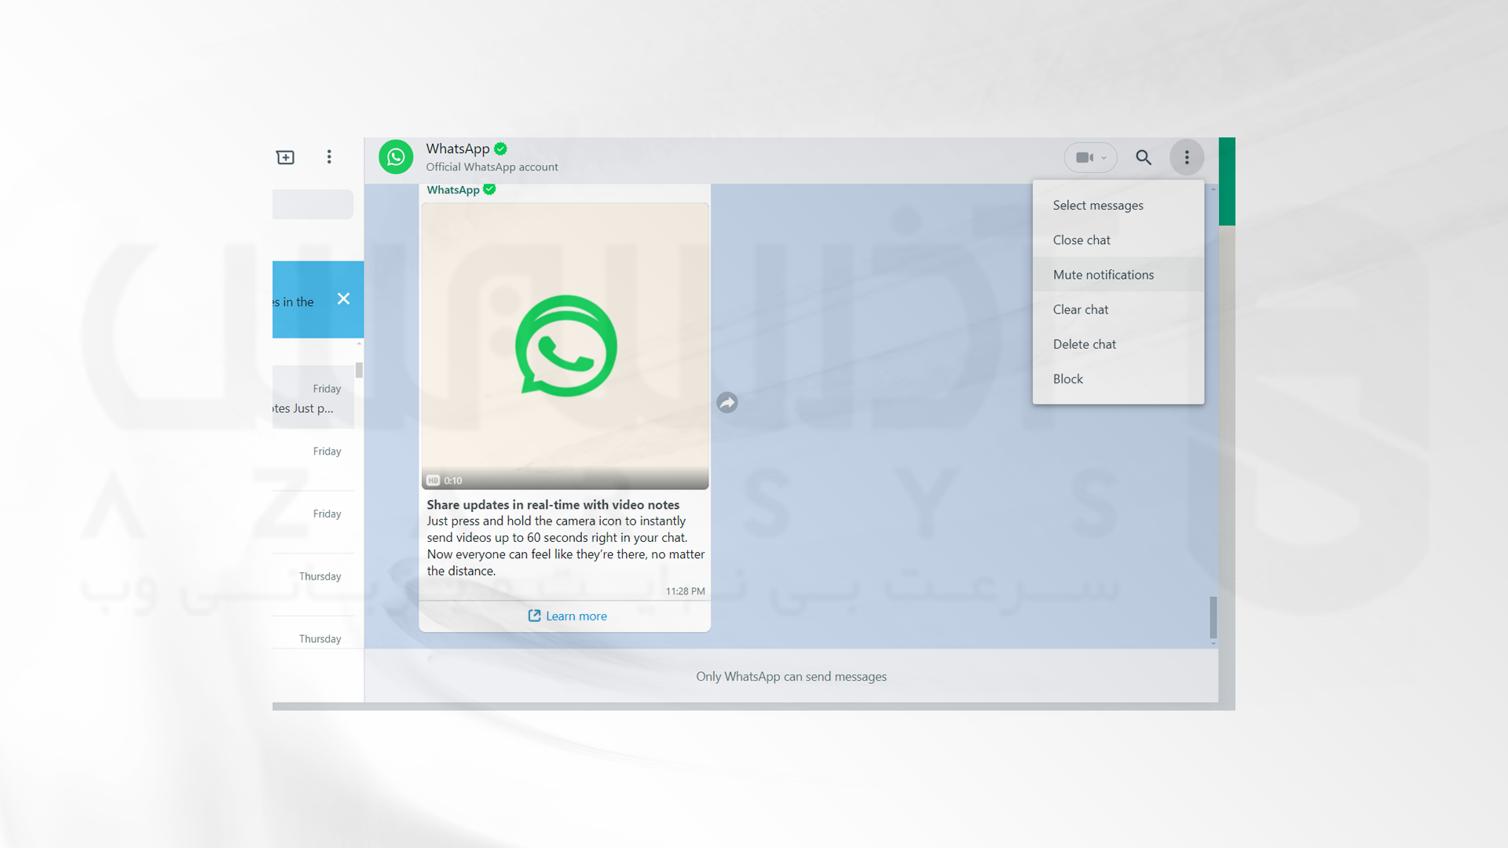Screen dimensions: 1508x848
Task: Click the Close chat menu item
Action: pyautogui.click(x=1082, y=239)
